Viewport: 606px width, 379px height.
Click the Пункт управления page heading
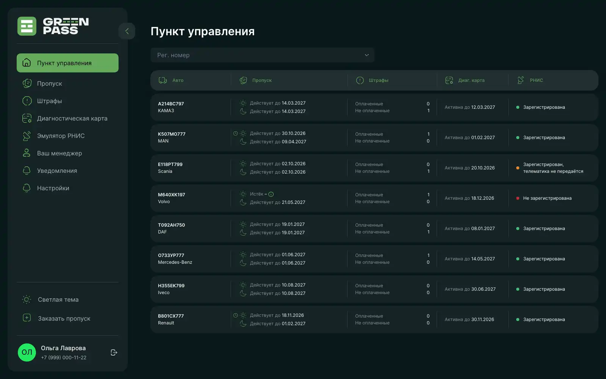click(203, 31)
